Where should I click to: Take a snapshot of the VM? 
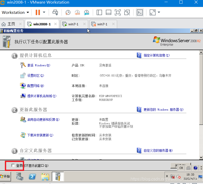point(68,13)
